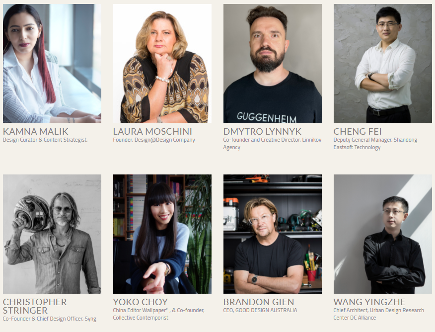This screenshot has height=332, width=435.
Task: Open Kamna Malik's portrait photo
Action: pos(52,64)
